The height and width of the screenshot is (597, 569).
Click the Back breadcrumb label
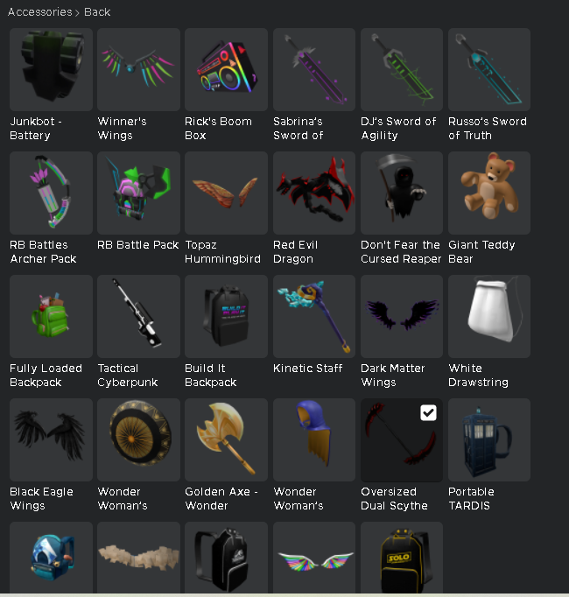pyautogui.click(x=97, y=12)
